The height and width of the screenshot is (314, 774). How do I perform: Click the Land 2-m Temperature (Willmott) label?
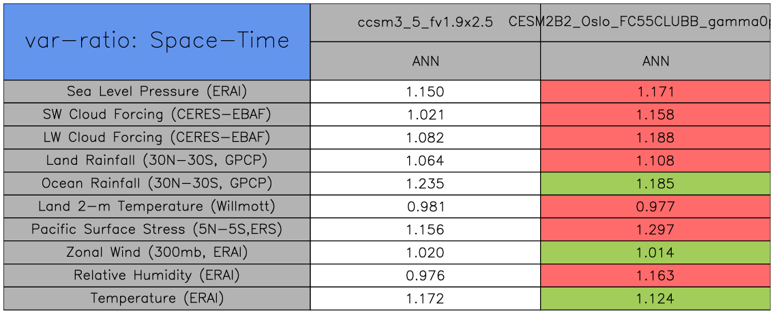coord(157,206)
